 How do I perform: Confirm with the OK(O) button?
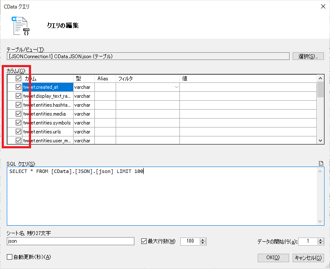(x=273, y=258)
